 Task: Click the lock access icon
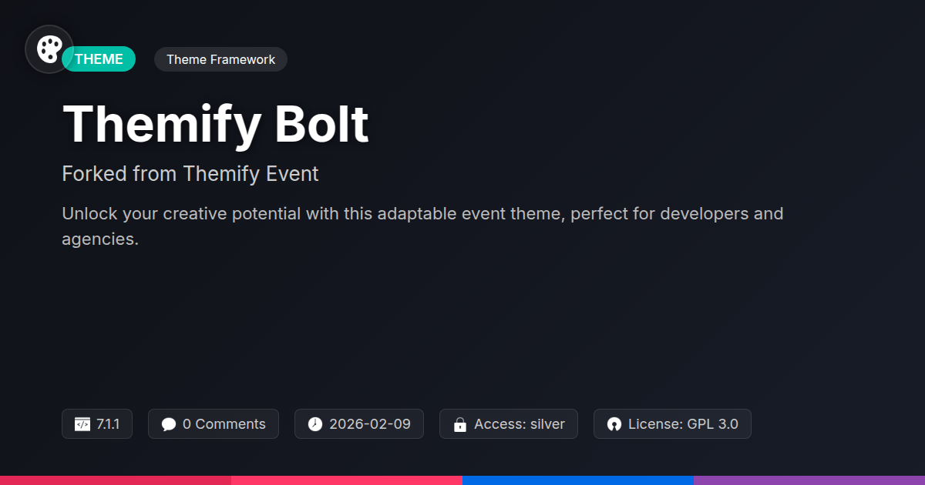pyautogui.click(x=460, y=424)
